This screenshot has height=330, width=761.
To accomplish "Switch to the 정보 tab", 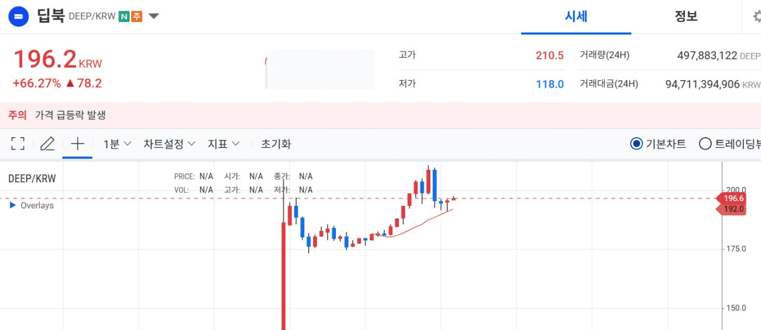I will point(685,17).
